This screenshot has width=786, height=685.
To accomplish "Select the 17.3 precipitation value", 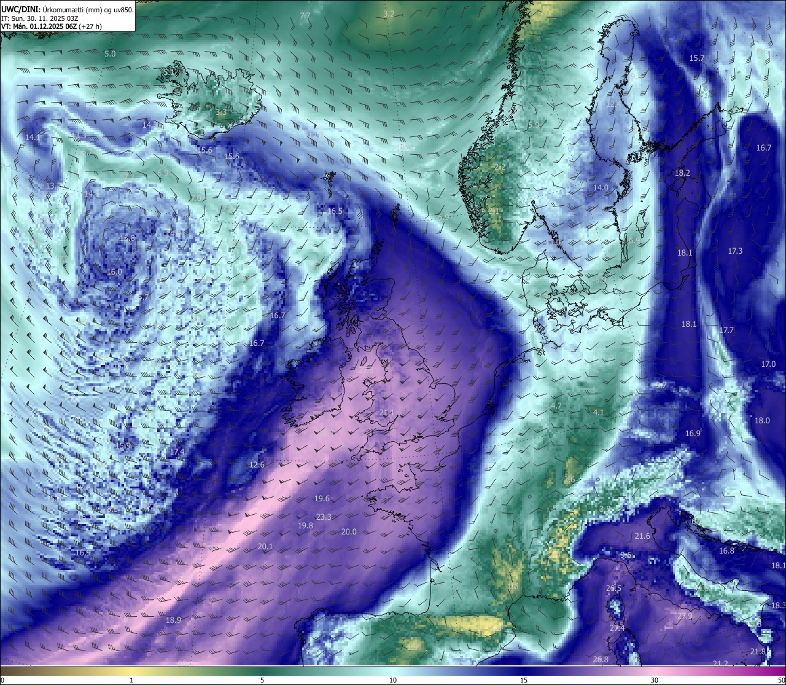I will [x=735, y=251].
